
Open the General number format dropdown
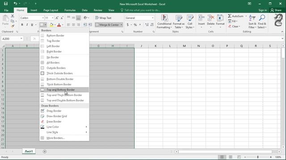pos(152,18)
